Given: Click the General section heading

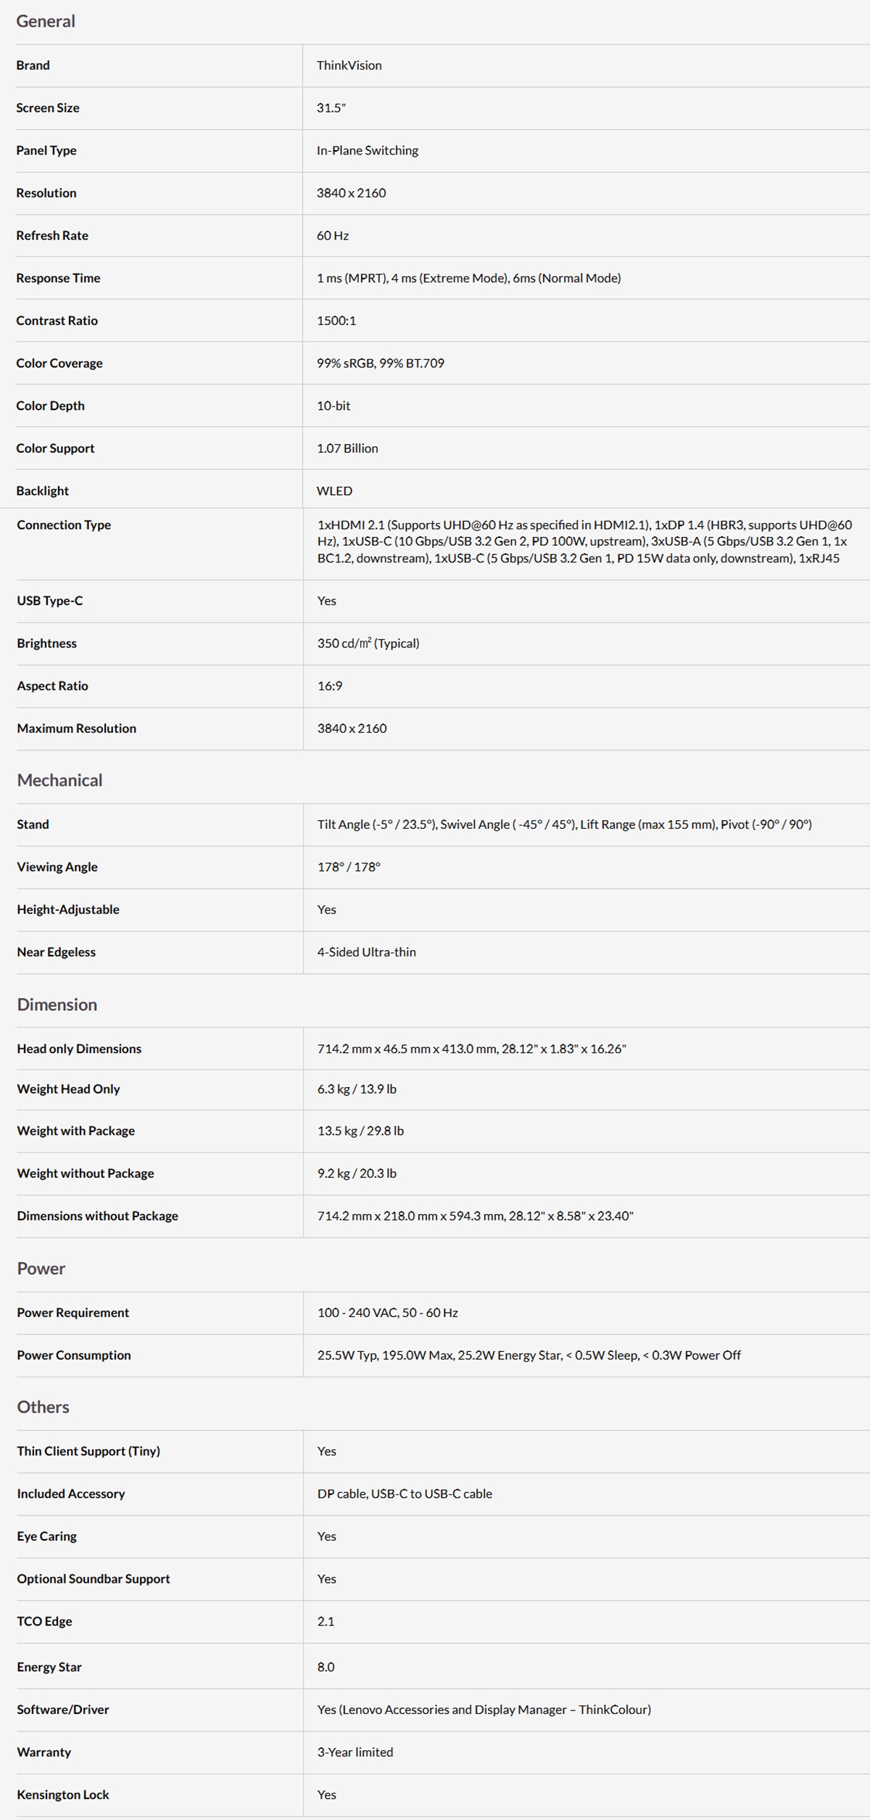Looking at the screenshot, I should pyautogui.click(x=46, y=21).
